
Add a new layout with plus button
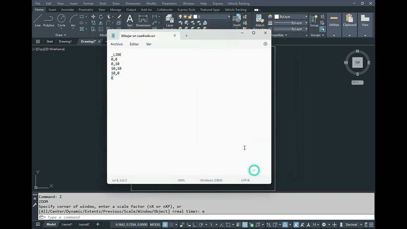98,225
